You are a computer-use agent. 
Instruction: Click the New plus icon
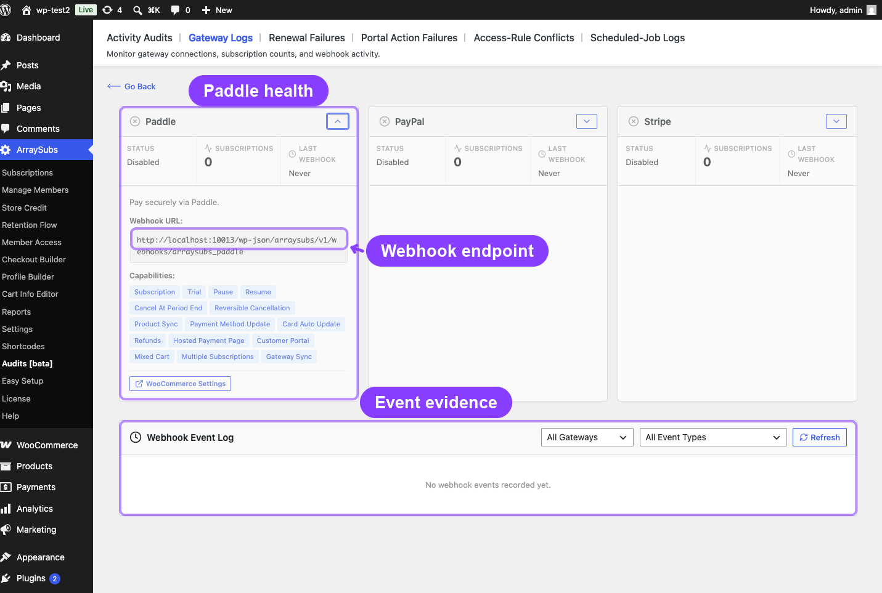pos(206,10)
